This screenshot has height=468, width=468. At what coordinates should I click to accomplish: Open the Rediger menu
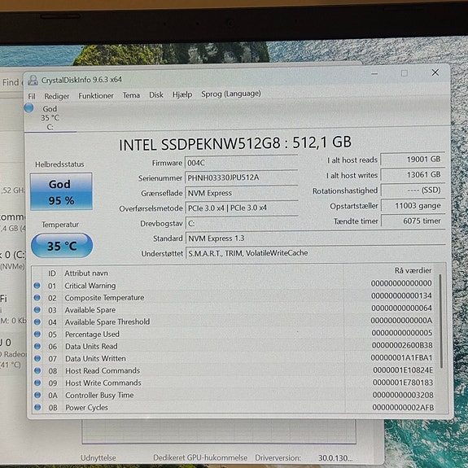point(57,96)
